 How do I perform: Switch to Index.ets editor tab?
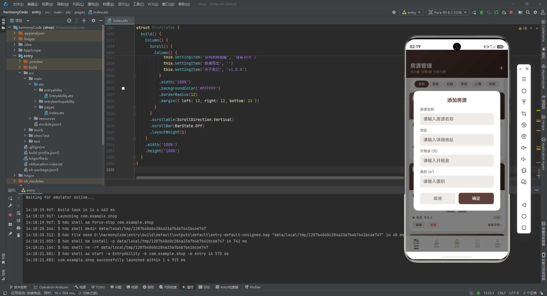point(120,20)
